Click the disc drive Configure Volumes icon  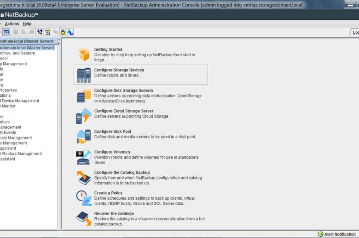(x=84, y=157)
